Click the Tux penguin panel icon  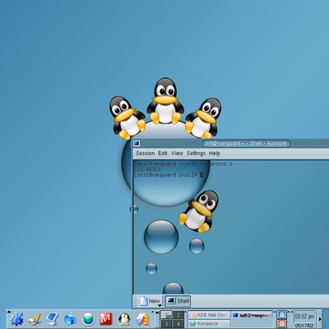pyautogui.click(x=124, y=319)
